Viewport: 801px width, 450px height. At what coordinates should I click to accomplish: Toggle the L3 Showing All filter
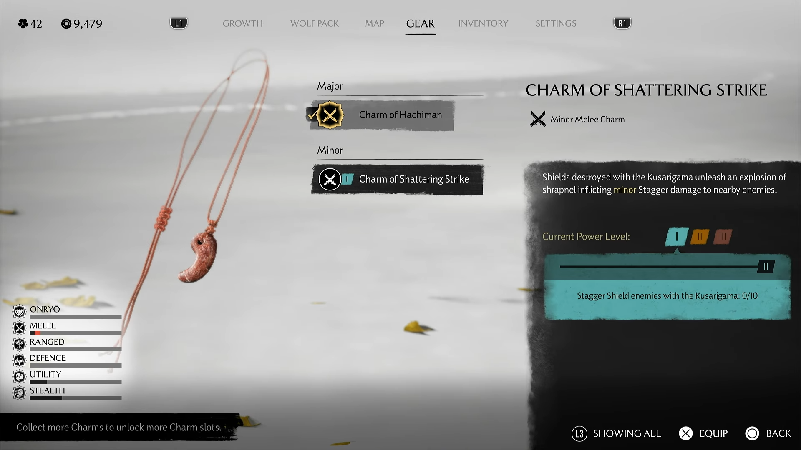[x=616, y=434]
